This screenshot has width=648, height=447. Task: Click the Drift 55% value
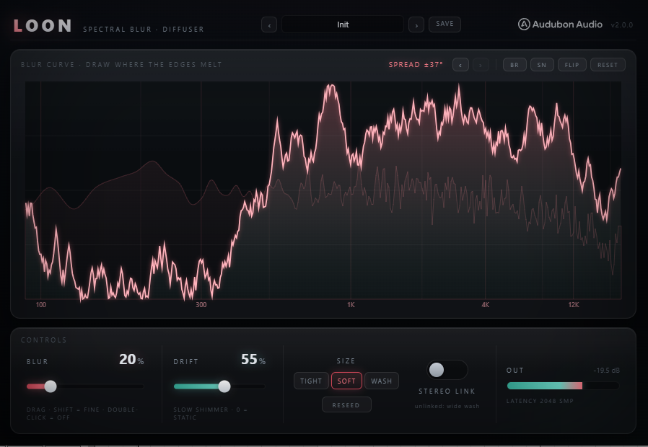pos(253,360)
